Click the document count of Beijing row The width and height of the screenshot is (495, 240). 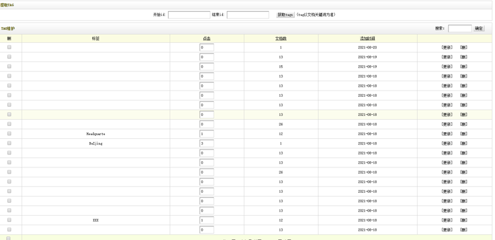click(281, 143)
